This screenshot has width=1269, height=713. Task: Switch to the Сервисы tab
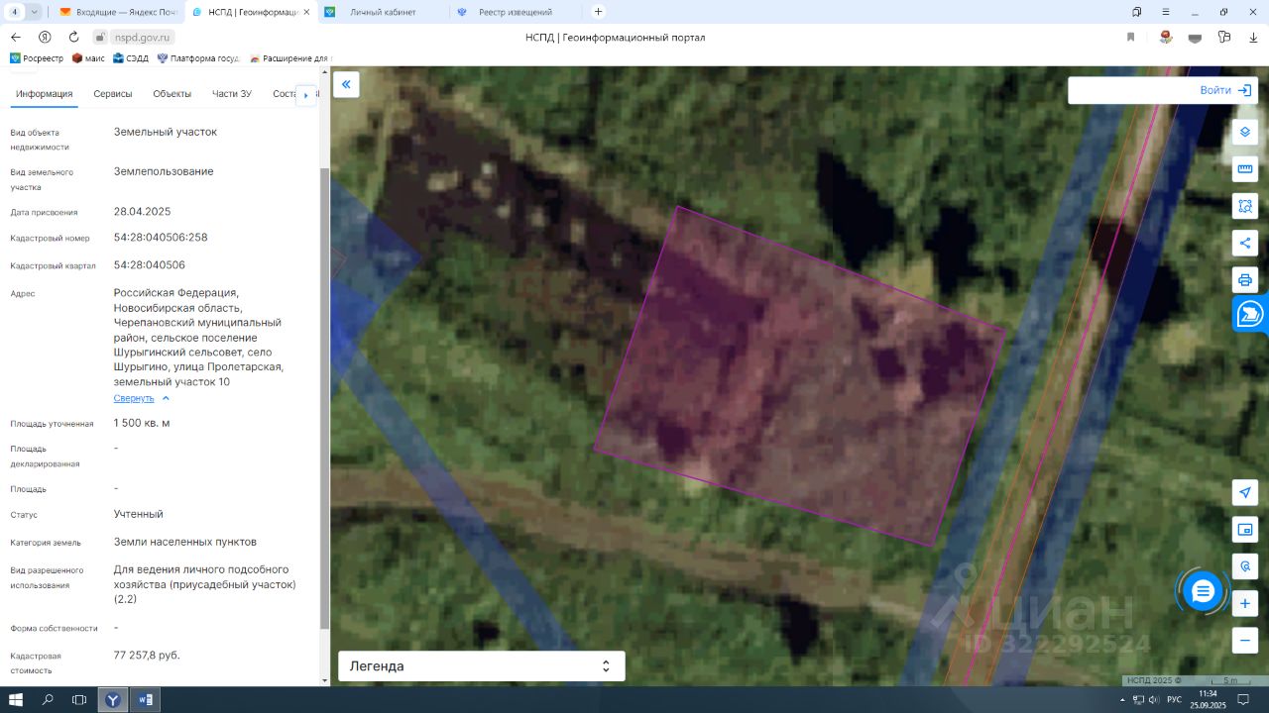(113, 94)
